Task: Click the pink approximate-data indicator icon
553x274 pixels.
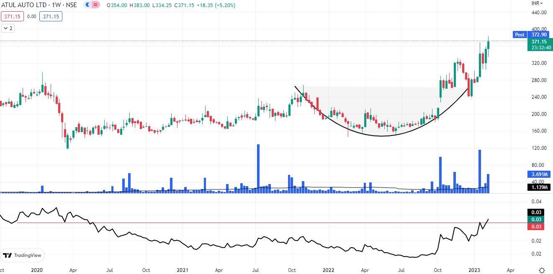Action: (95, 5)
